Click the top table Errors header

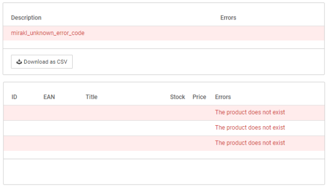[228, 18]
